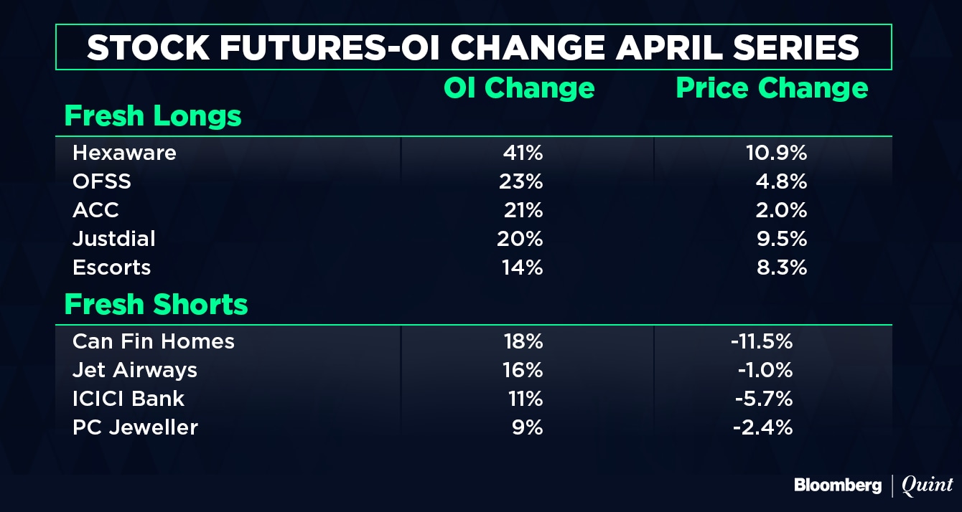This screenshot has height=512, width=962.
Task: Click Can Fin Homes' -11.5% price change
Action: (x=762, y=341)
